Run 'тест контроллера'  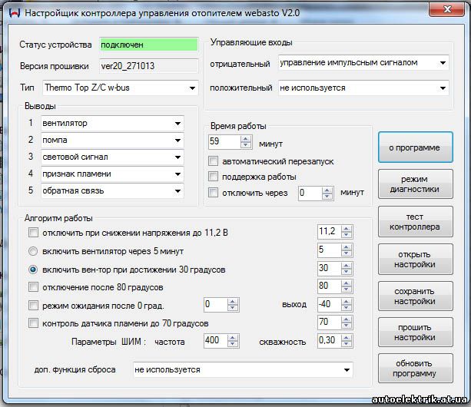[x=416, y=222]
